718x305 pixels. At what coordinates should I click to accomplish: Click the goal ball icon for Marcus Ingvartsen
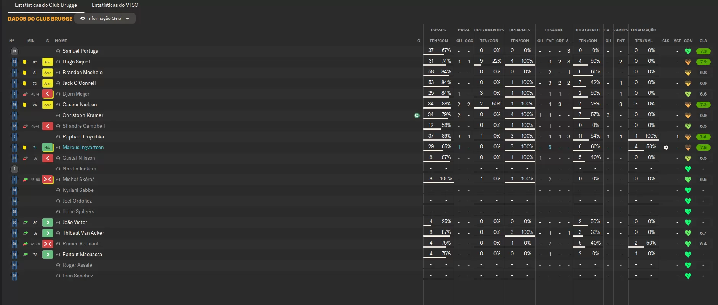666,148
